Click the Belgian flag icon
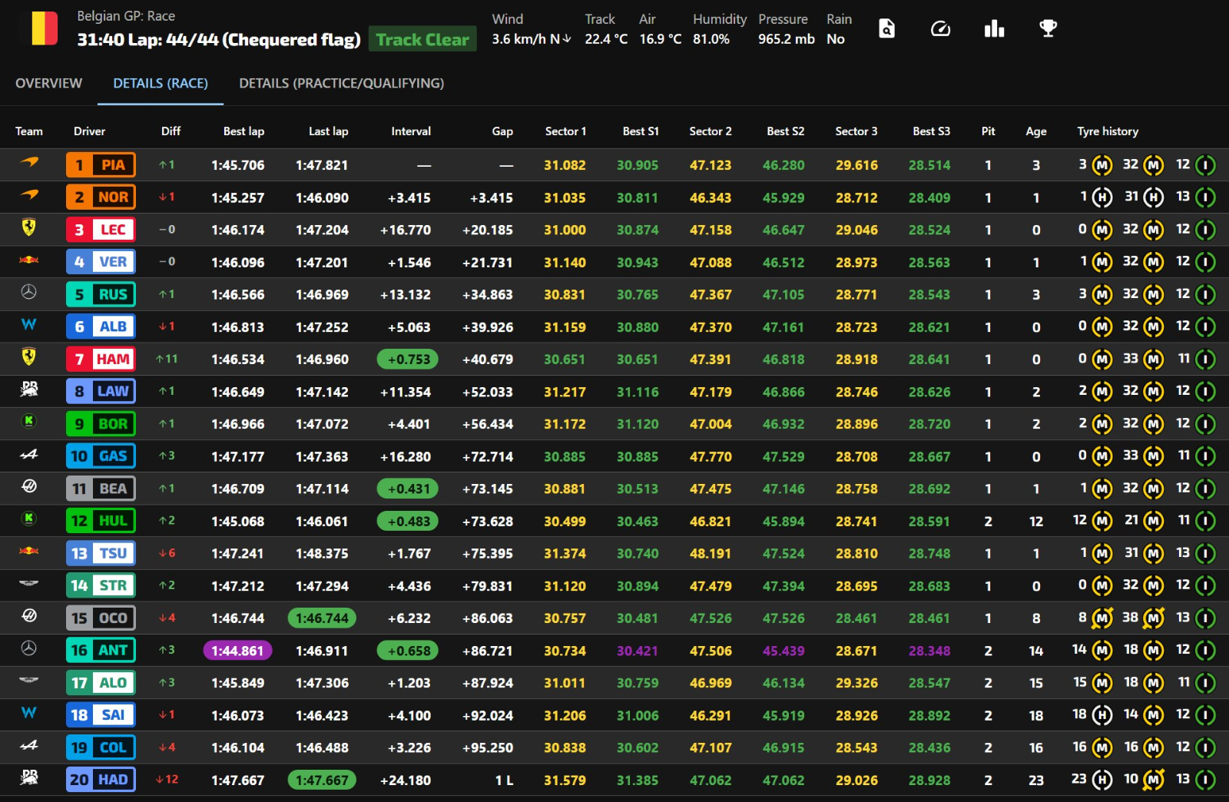This screenshot has width=1229, height=802. (44, 28)
